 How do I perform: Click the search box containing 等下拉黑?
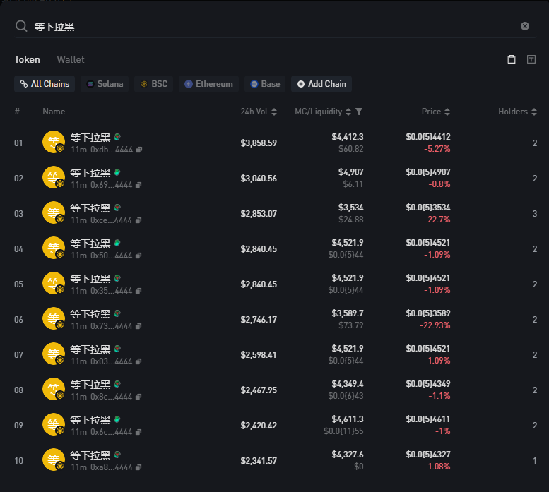click(275, 27)
